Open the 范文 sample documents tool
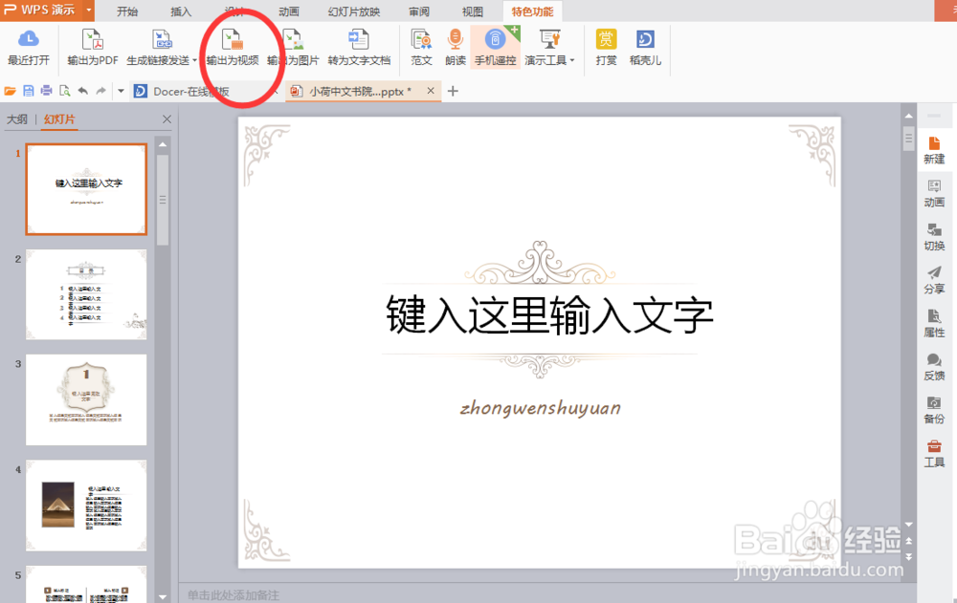Image resolution: width=957 pixels, height=603 pixels. 421,48
